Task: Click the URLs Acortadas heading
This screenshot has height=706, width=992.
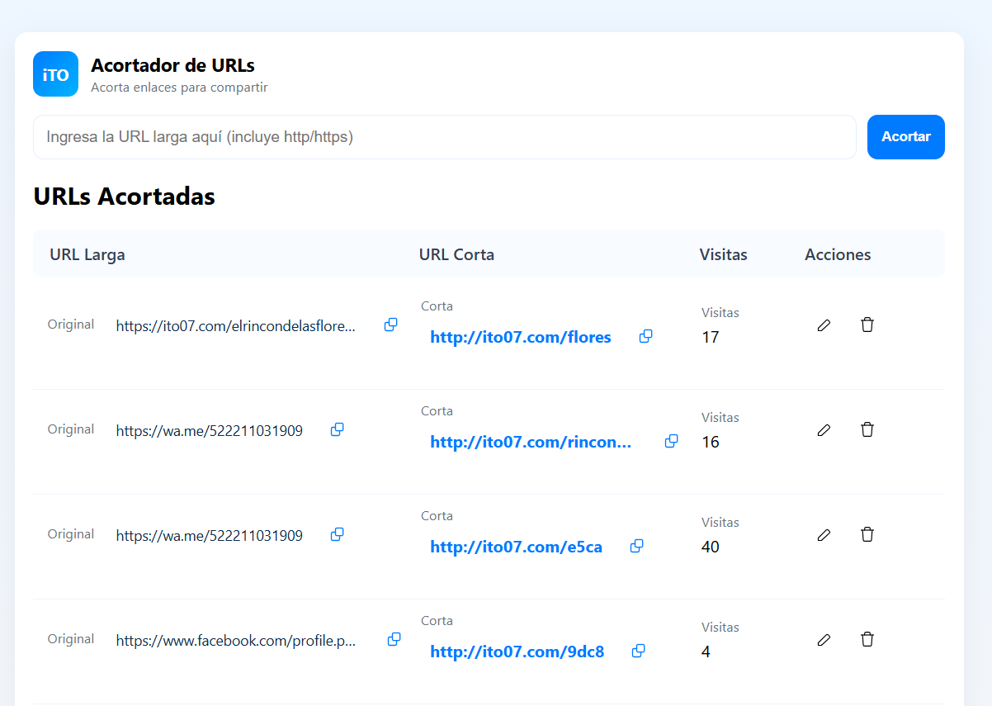Action: (x=125, y=197)
